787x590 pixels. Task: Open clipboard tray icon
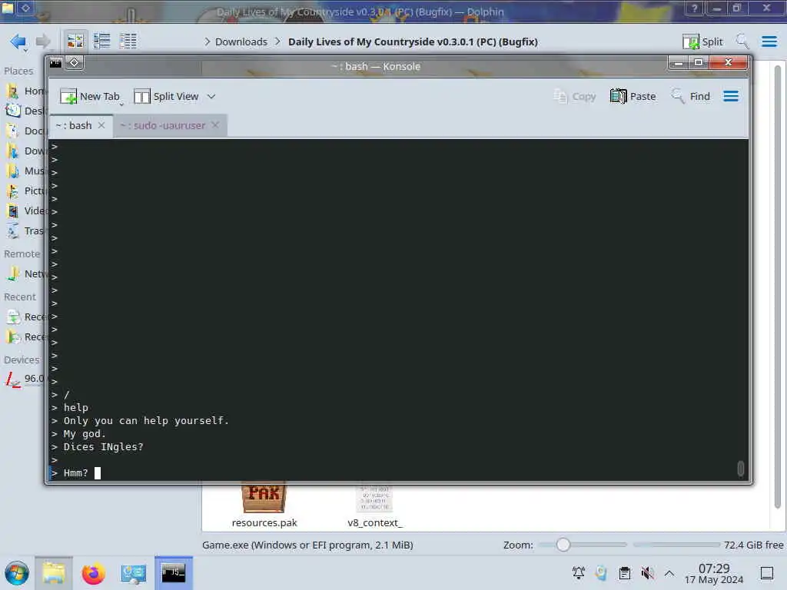624,573
